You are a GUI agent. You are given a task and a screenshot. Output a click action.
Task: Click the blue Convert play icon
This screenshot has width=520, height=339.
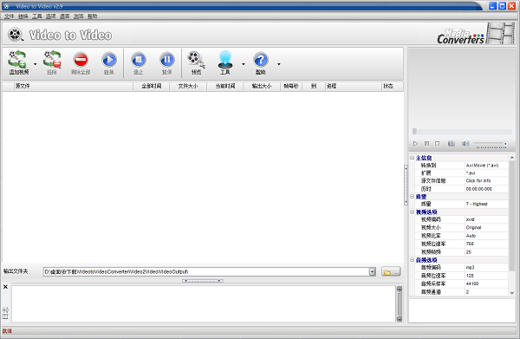coord(109,60)
